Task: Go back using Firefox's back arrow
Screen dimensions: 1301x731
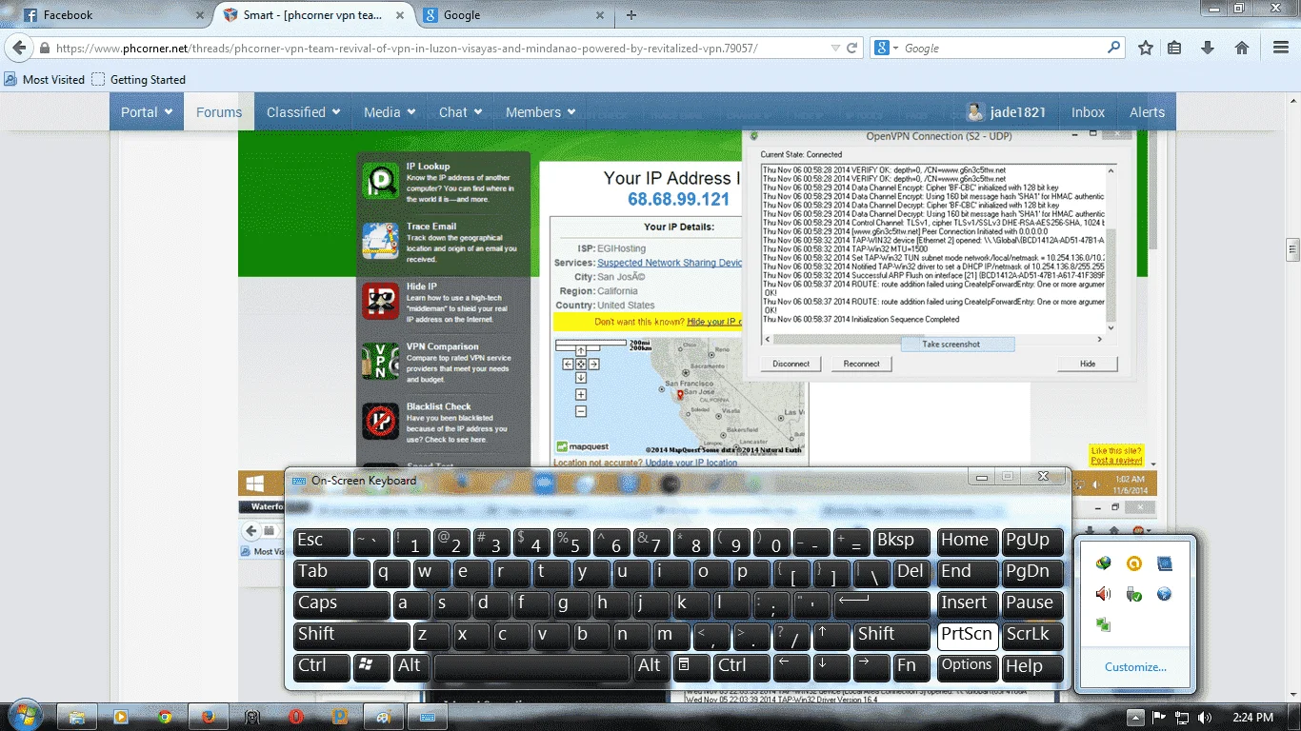Action: click(x=18, y=48)
